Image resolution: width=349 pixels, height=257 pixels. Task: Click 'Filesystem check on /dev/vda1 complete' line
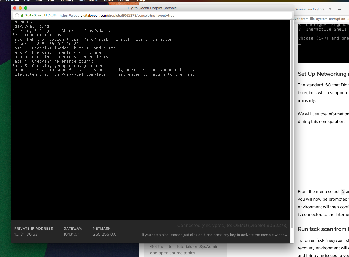coord(105,74)
